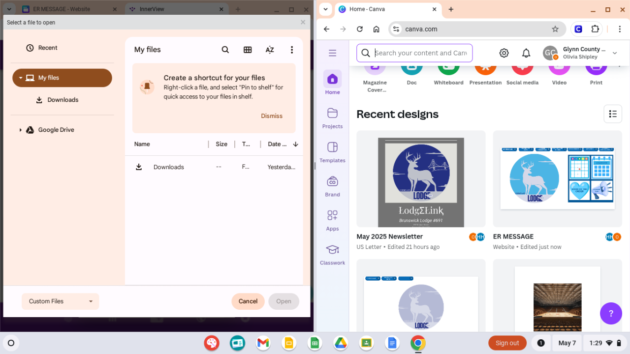
Task: Open the Extensions puzzle icon
Action: [x=595, y=29]
